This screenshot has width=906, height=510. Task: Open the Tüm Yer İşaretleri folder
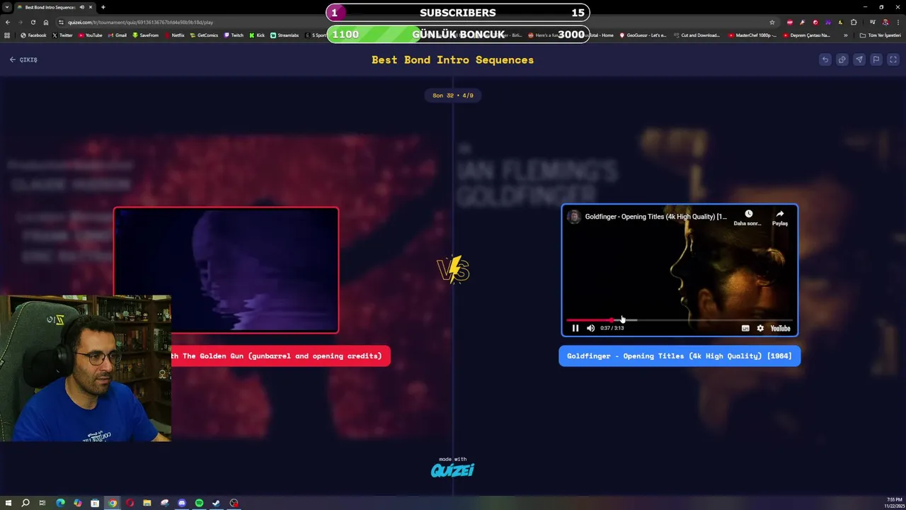point(880,35)
